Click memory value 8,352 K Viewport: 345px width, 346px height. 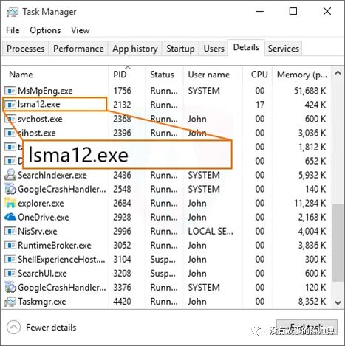tap(312, 302)
